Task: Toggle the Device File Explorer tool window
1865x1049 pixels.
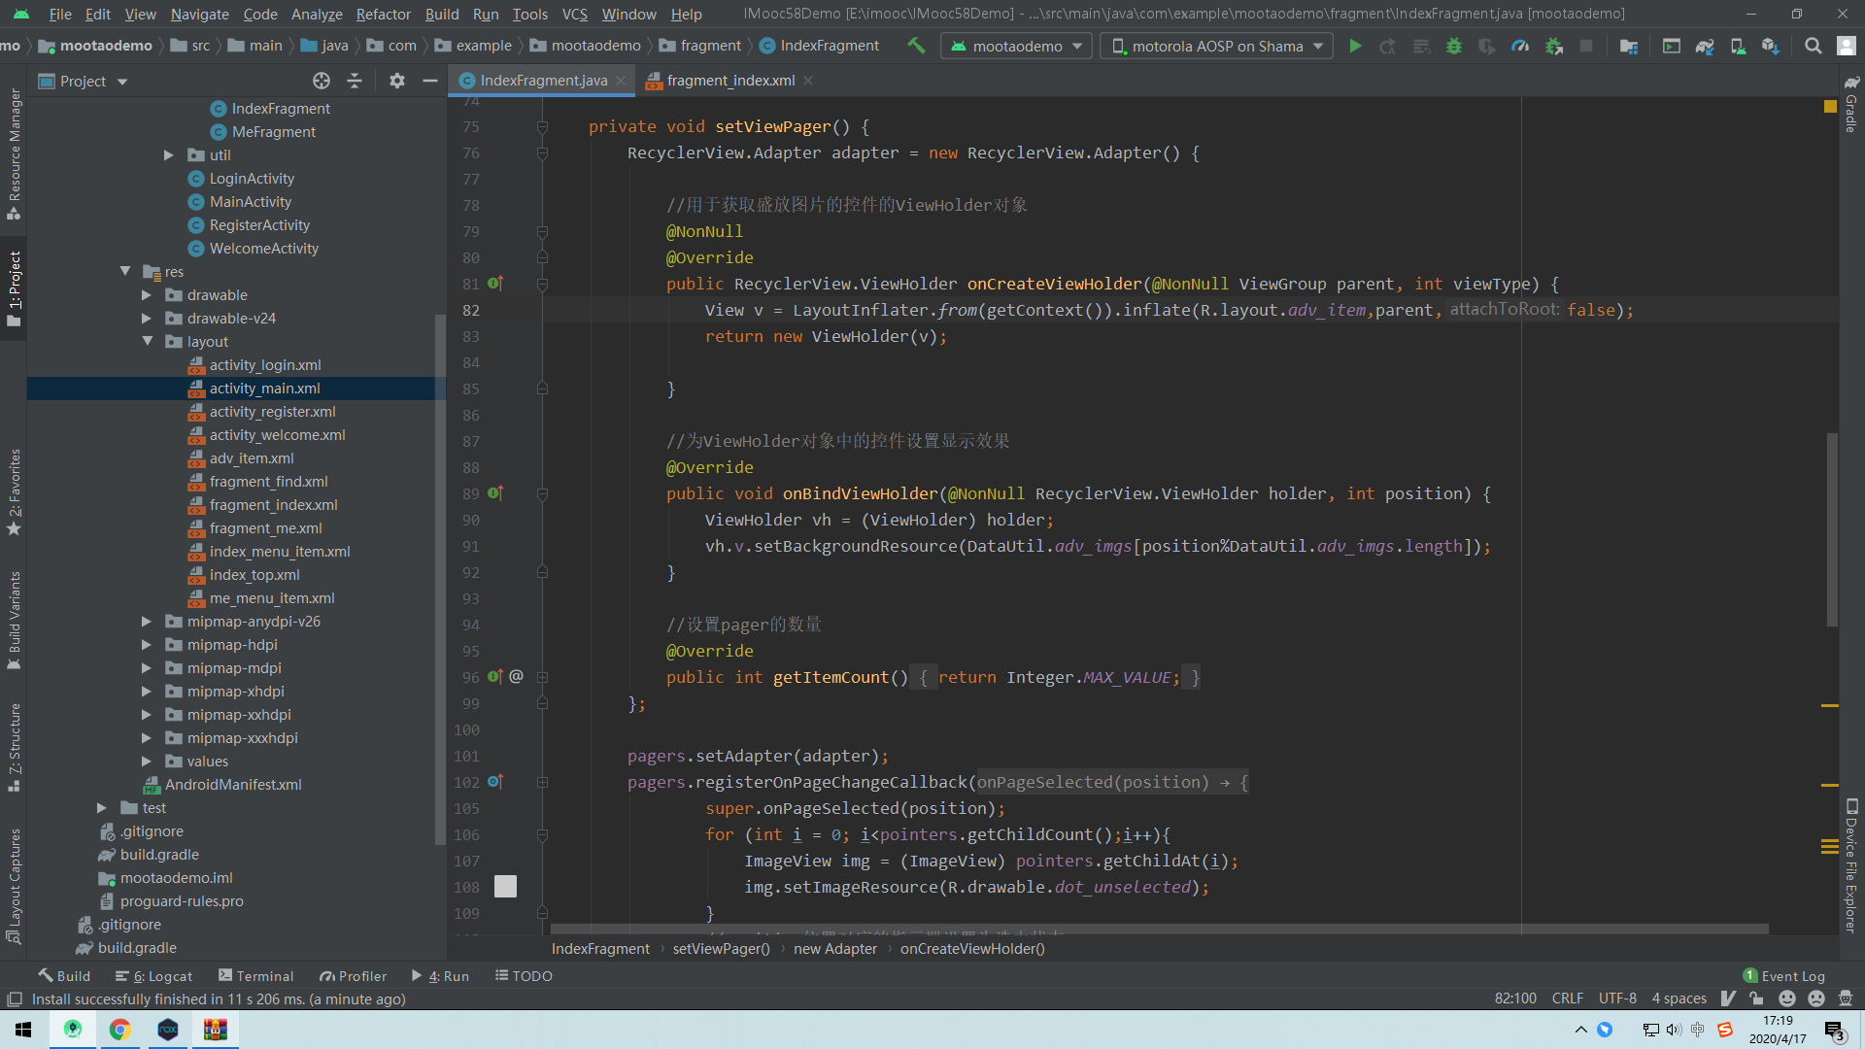Action: tap(1851, 865)
